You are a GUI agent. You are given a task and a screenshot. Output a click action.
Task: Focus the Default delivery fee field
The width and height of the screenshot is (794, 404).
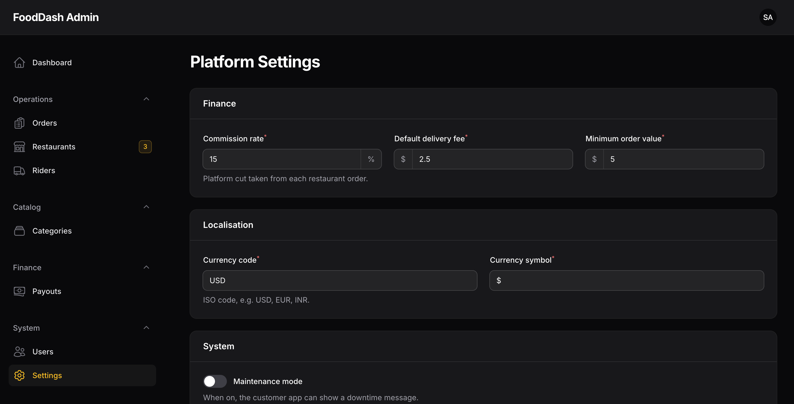492,159
